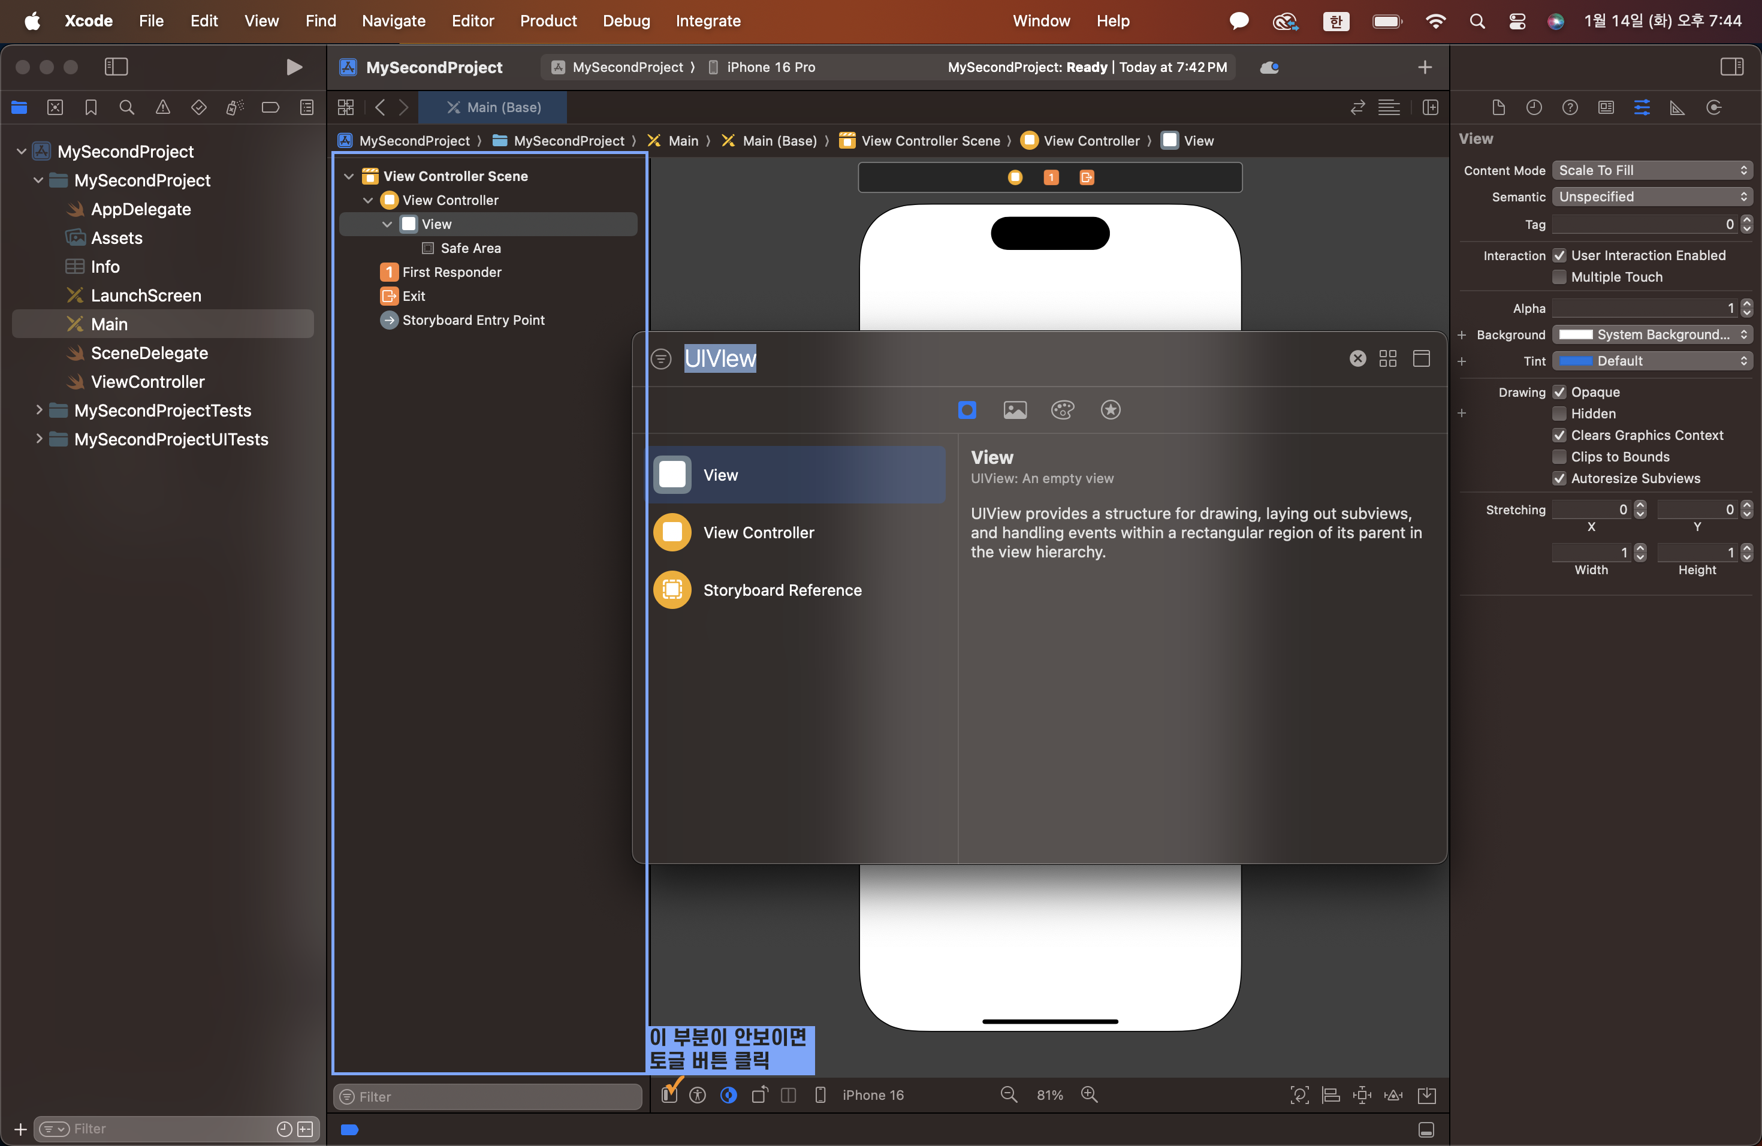Open the Integrate menu
The height and width of the screenshot is (1146, 1762).
708,21
